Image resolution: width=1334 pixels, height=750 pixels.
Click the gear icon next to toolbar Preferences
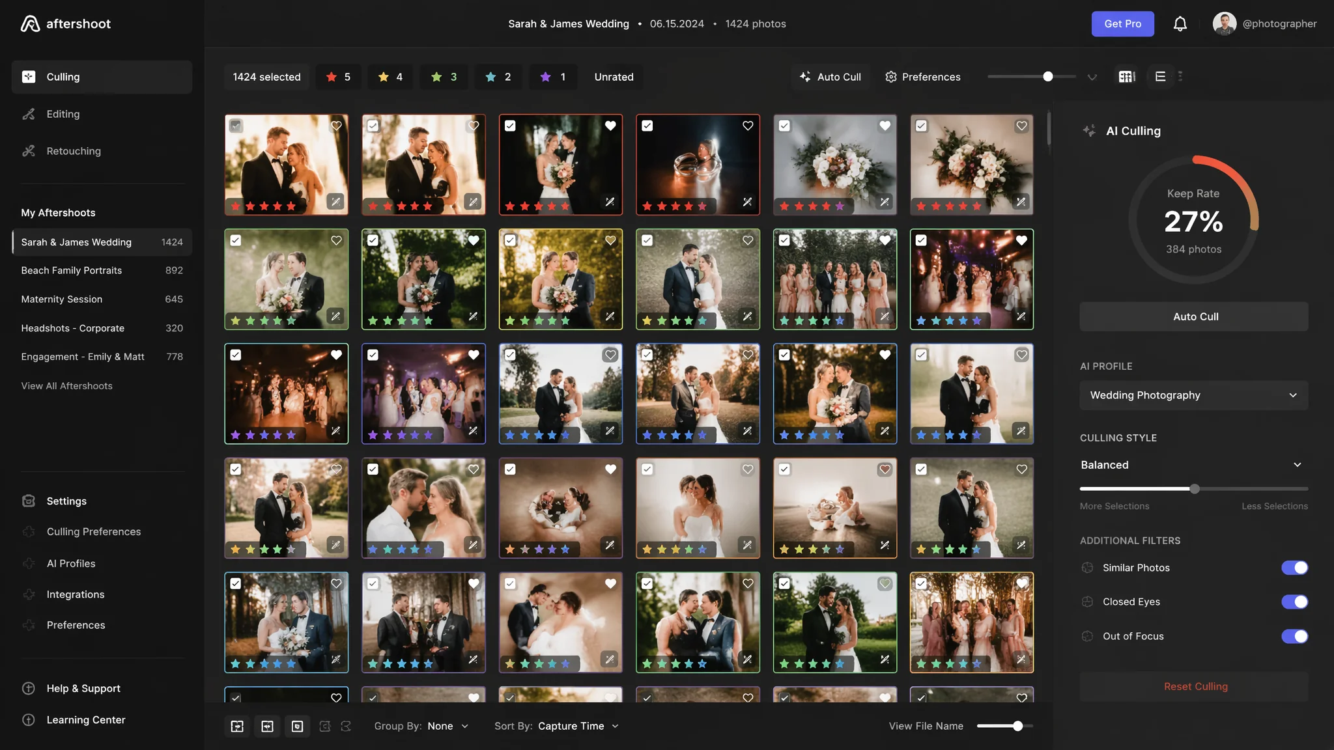pos(891,77)
